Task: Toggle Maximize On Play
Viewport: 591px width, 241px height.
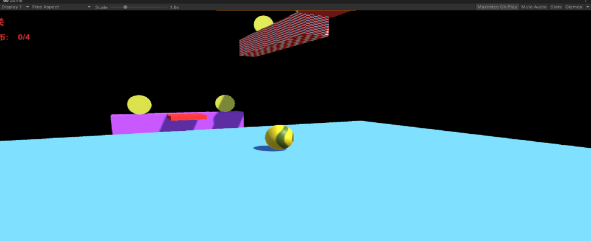Action: 497,7
